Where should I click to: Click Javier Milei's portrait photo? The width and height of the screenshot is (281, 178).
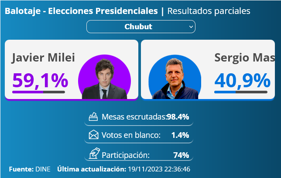point(104,77)
